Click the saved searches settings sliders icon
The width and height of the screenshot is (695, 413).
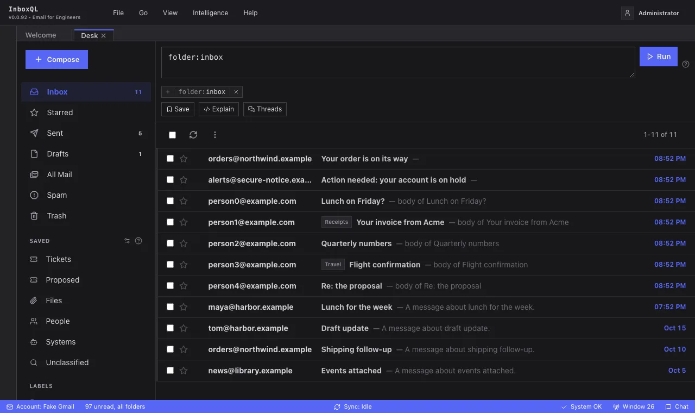[x=127, y=241]
